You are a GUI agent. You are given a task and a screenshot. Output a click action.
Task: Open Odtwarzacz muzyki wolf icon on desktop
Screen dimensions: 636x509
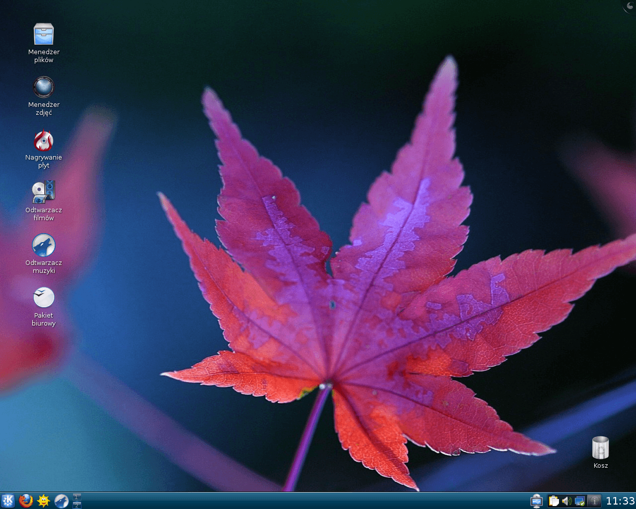click(x=44, y=246)
